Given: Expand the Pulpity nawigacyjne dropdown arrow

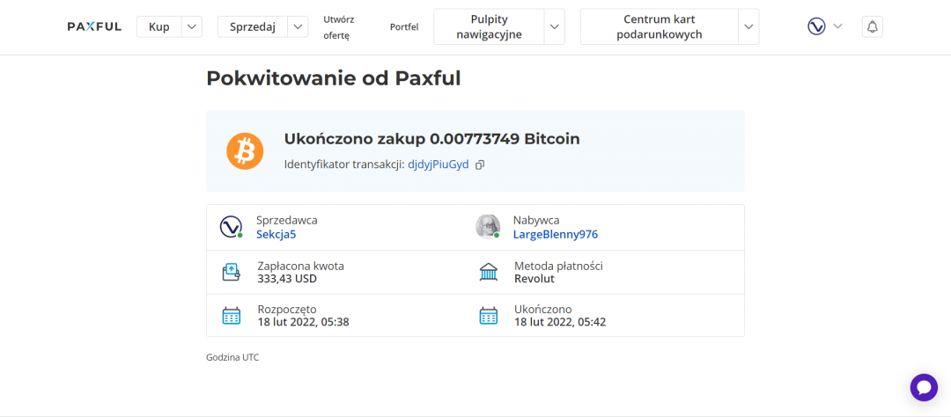Looking at the screenshot, I should pos(554,26).
